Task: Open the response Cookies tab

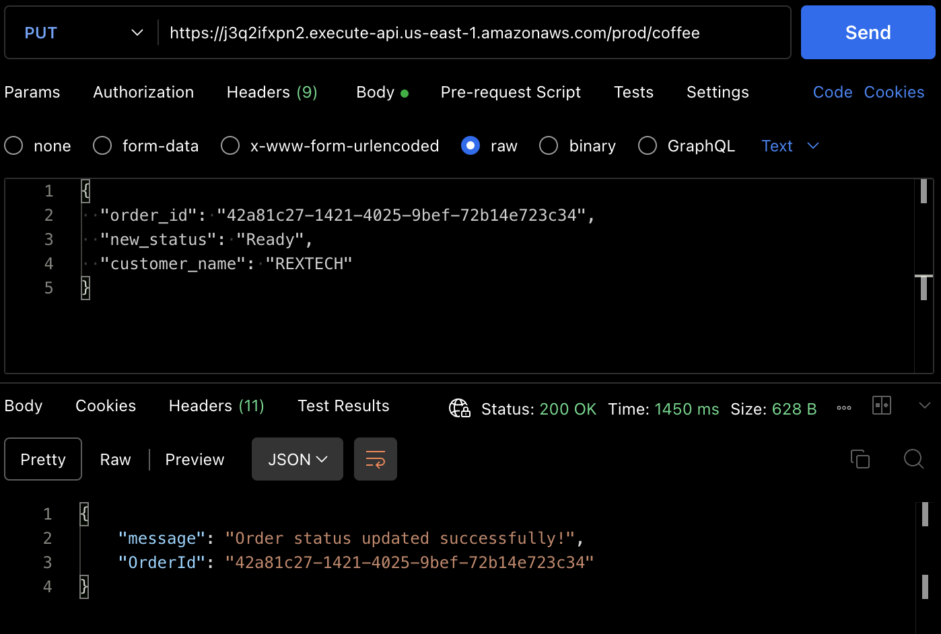Action: [106, 406]
